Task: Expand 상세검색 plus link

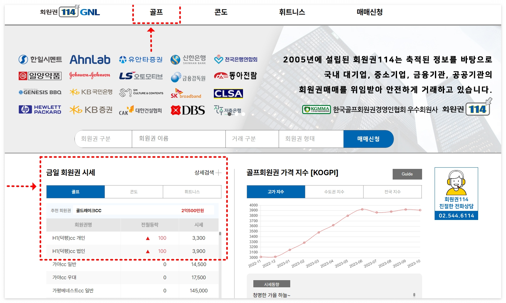Action: click(208, 173)
